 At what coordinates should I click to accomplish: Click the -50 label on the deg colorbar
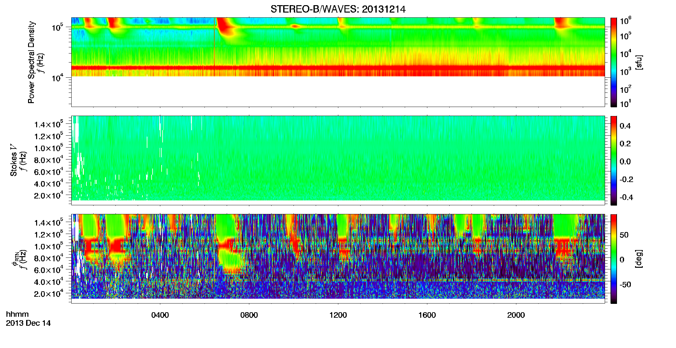coord(625,285)
